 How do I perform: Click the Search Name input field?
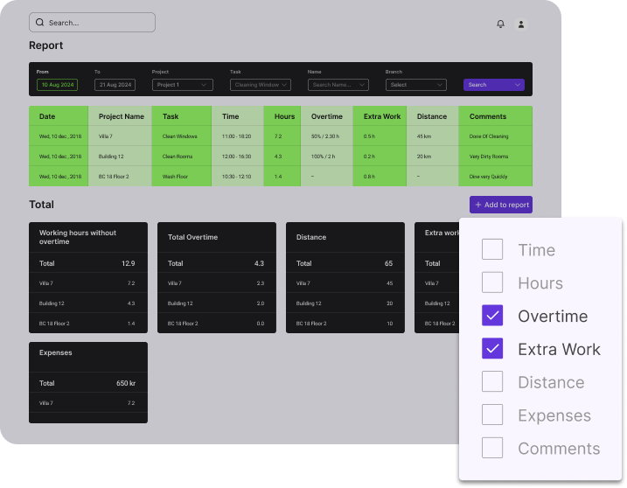click(x=338, y=85)
